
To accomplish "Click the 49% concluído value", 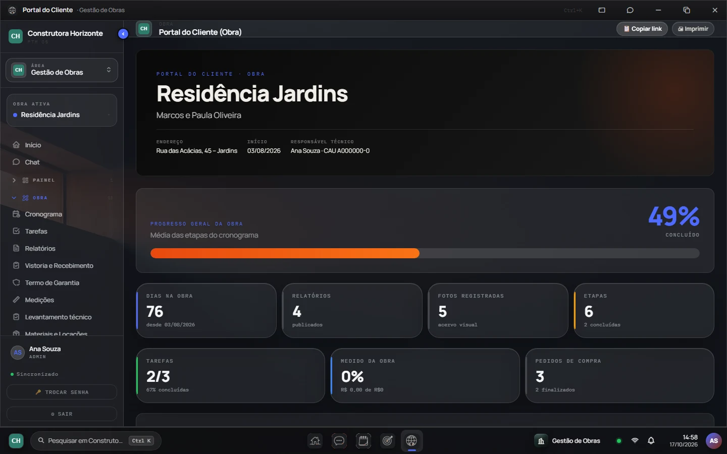I will 673,216.
